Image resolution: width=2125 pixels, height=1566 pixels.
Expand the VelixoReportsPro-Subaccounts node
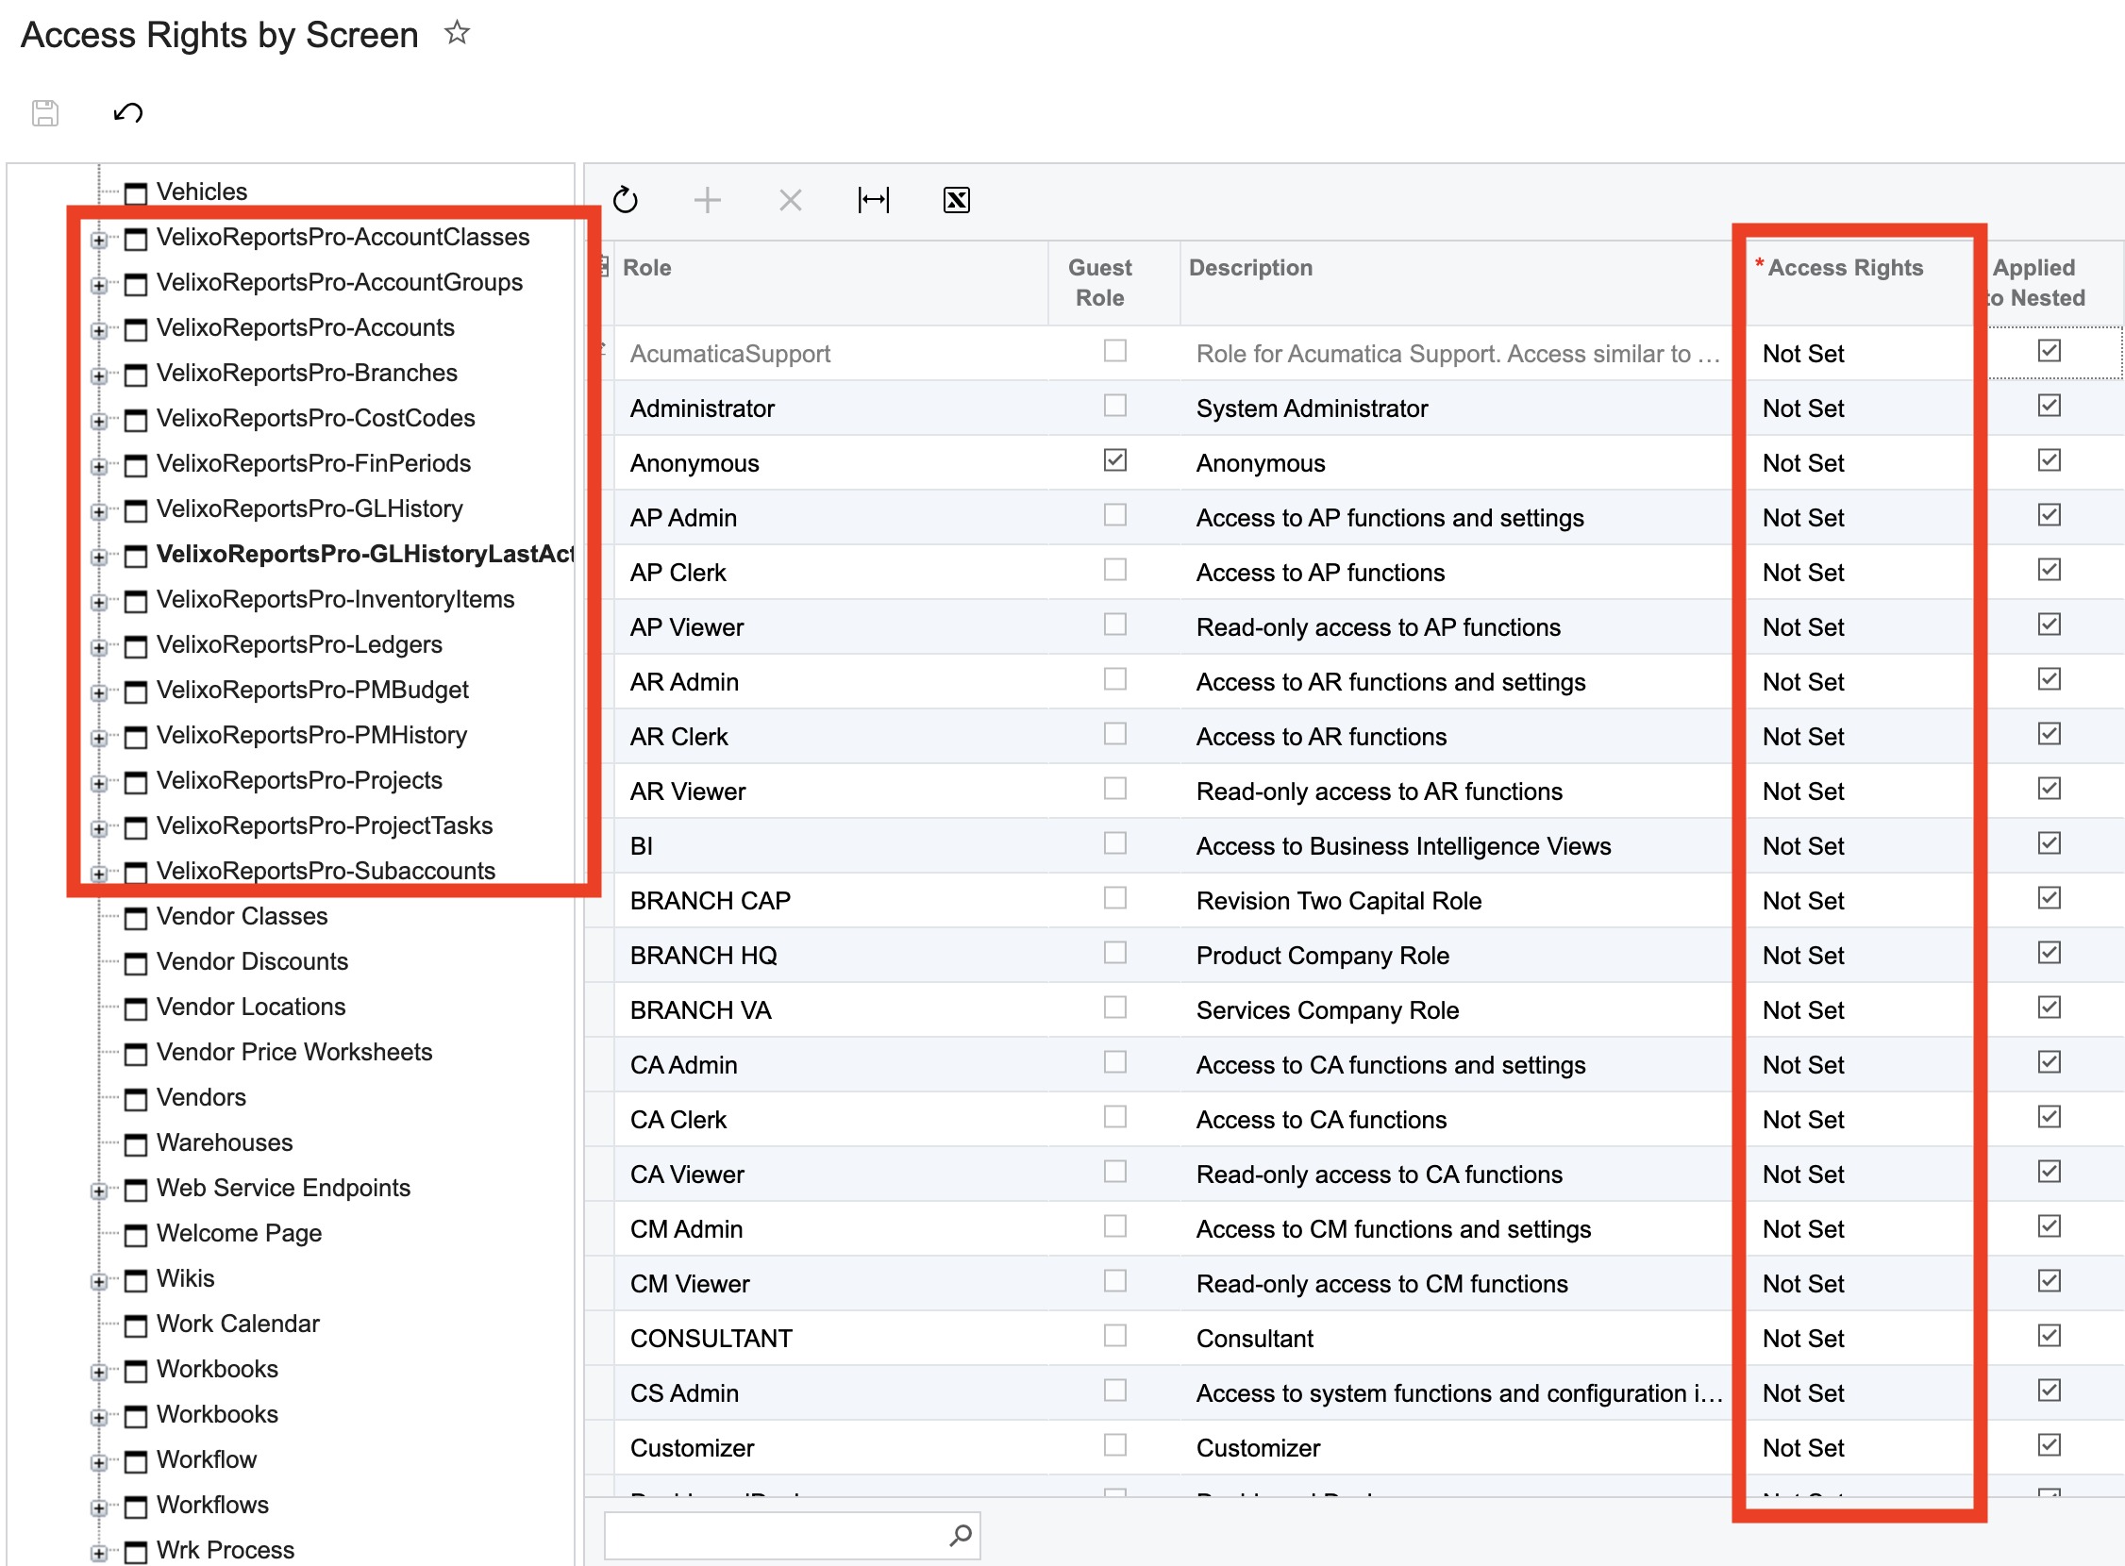(99, 874)
